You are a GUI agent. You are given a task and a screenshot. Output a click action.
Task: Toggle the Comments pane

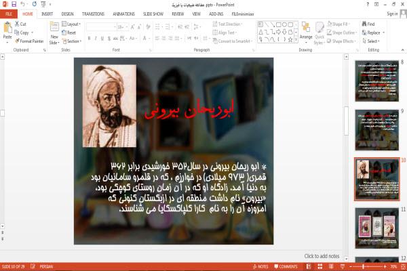click(x=286, y=266)
